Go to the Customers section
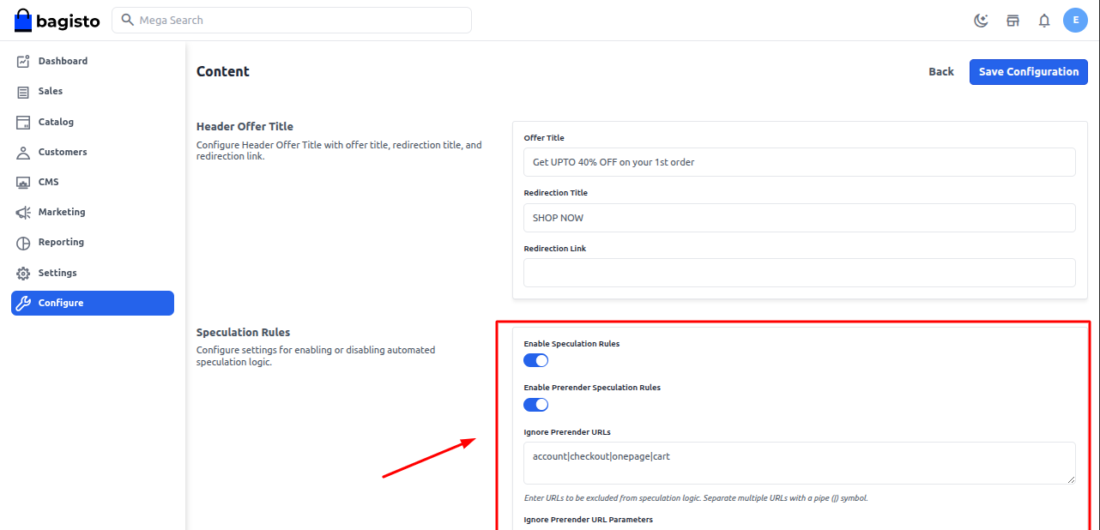 click(62, 153)
